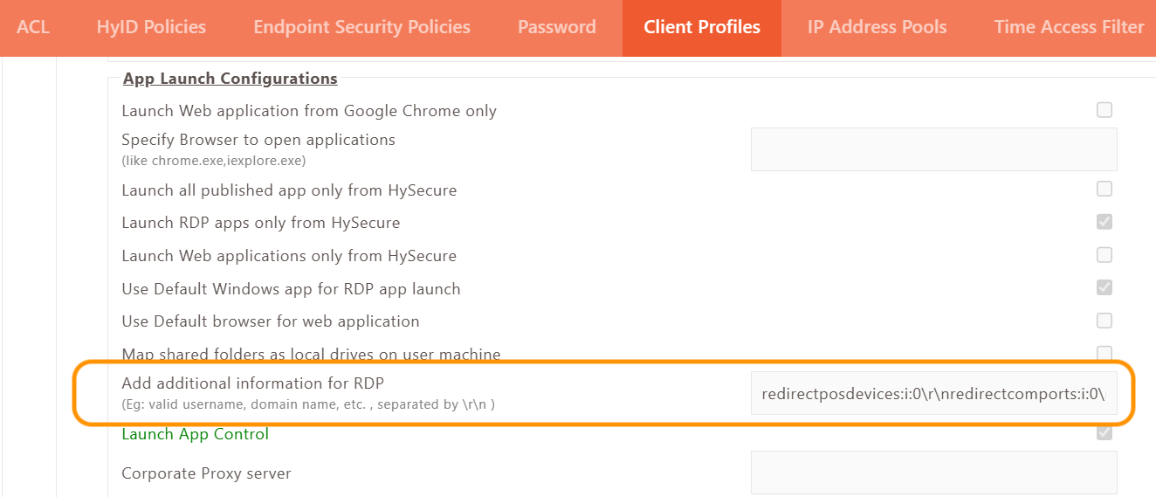Image resolution: width=1156 pixels, height=497 pixels.
Task: Click the App Launch Configurations heading
Action: tap(230, 79)
